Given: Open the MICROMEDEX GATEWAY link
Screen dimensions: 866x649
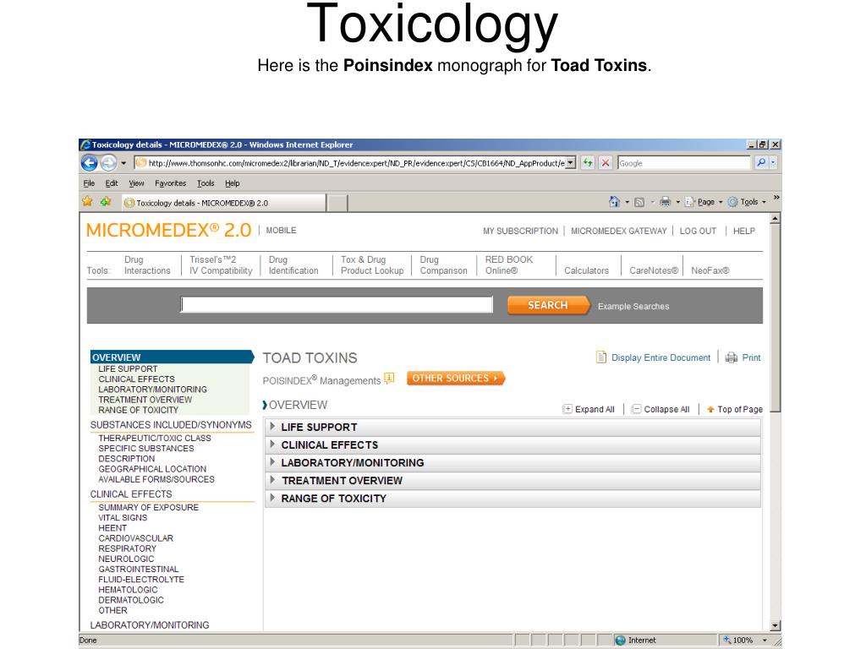Looking at the screenshot, I should pyautogui.click(x=618, y=232).
